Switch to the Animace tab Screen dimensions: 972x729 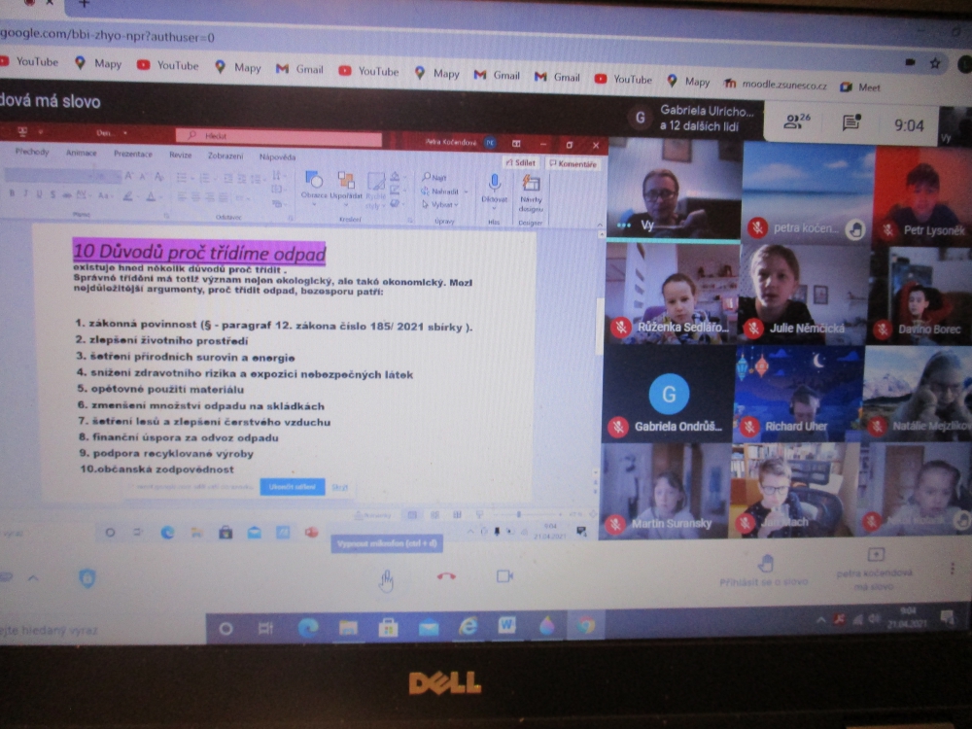82,154
